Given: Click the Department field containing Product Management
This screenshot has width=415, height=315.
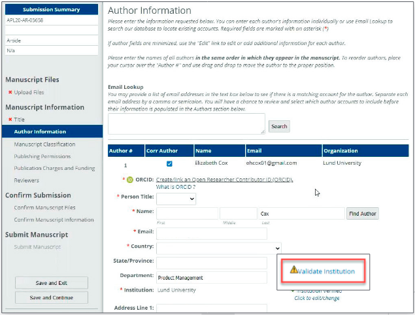Looking at the screenshot, I should click(x=212, y=278).
